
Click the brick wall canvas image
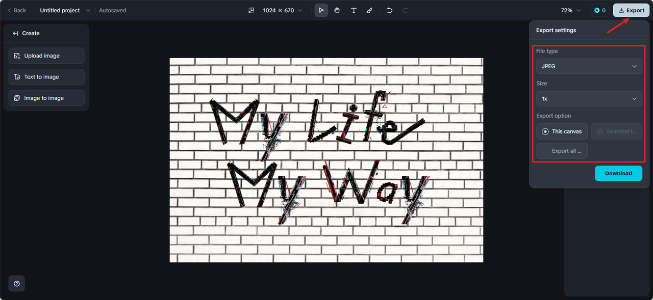[326, 160]
